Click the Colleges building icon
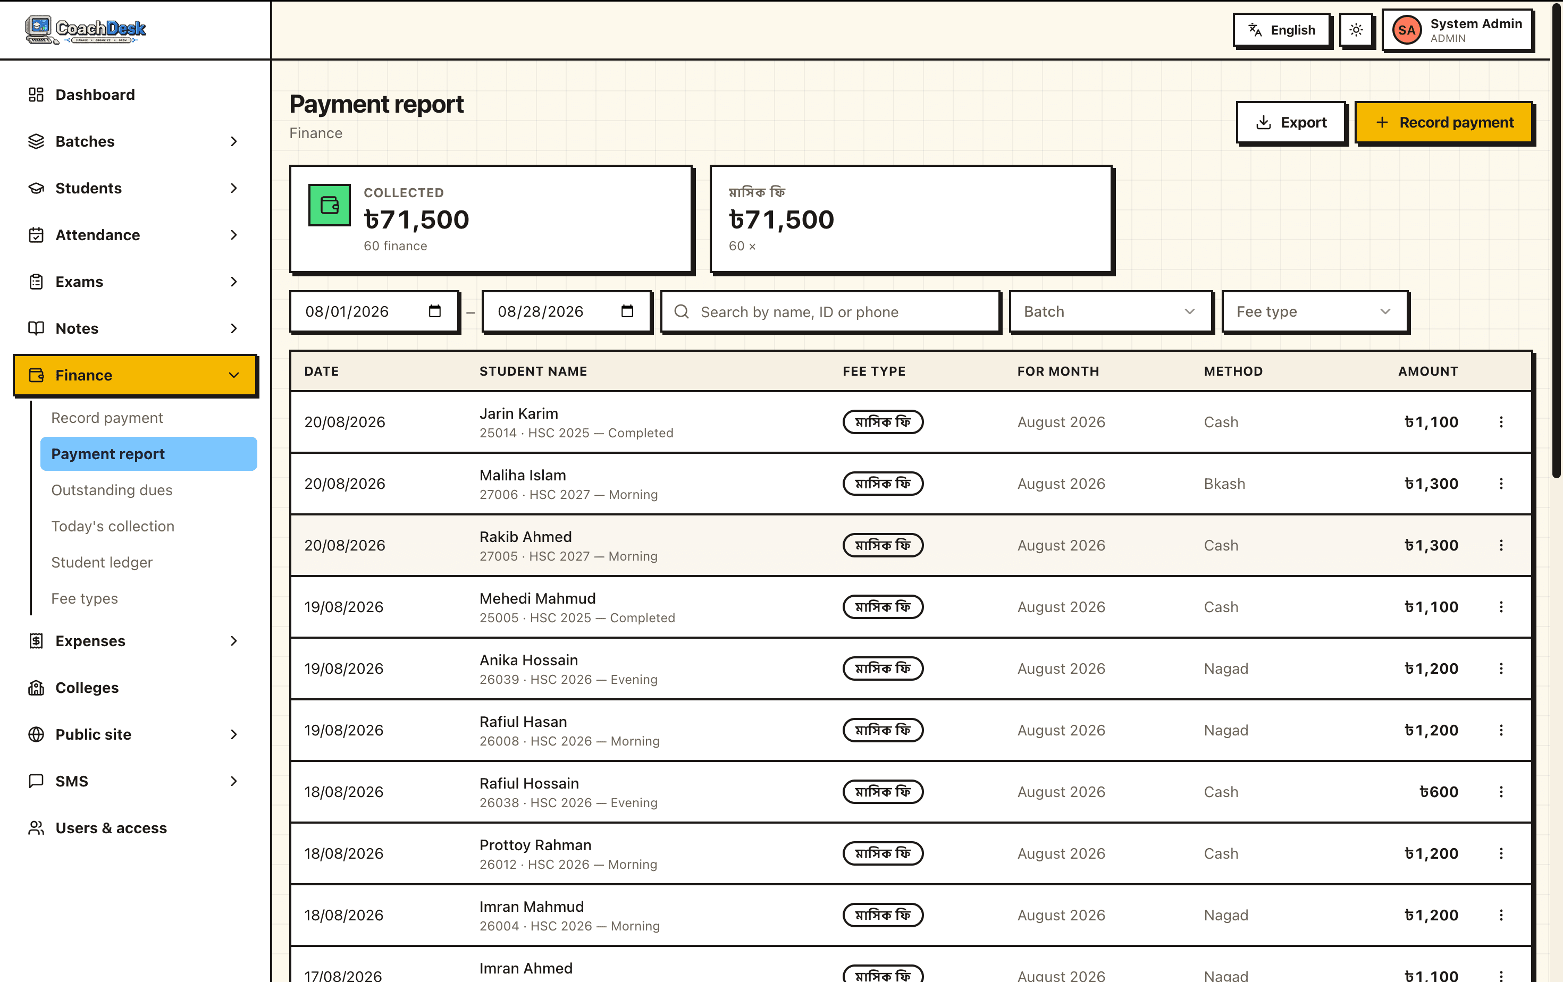Viewport: 1563px width, 982px height. (36, 688)
